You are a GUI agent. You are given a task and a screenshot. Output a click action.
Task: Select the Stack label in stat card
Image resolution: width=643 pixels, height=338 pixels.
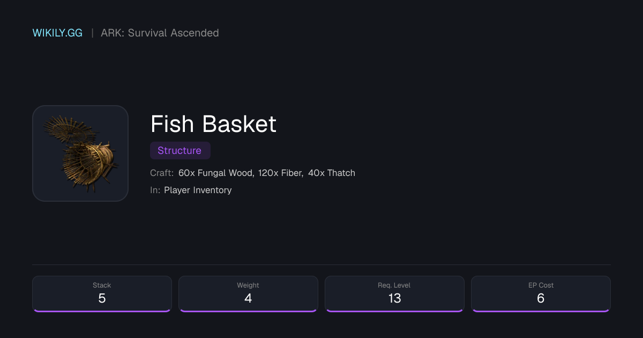coord(102,285)
